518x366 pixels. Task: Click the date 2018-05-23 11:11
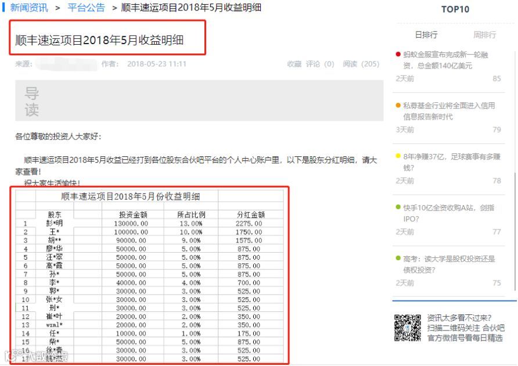click(x=157, y=64)
